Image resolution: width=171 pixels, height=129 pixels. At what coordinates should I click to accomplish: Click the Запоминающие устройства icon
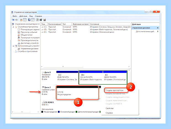click(x=16, y=46)
